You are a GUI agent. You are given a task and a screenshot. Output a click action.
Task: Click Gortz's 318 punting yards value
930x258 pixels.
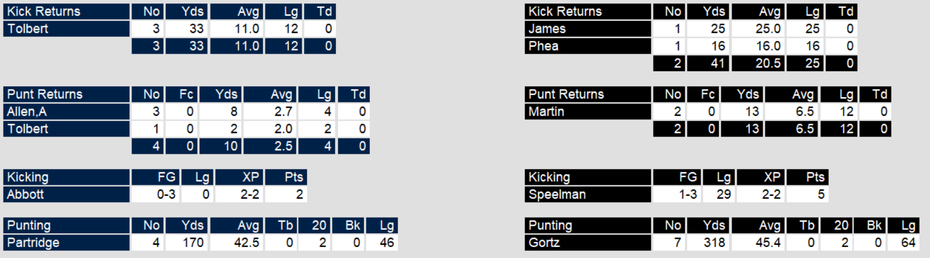(714, 243)
